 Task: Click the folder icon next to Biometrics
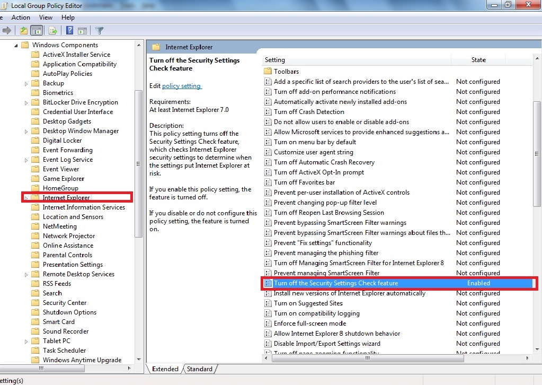click(x=35, y=93)
